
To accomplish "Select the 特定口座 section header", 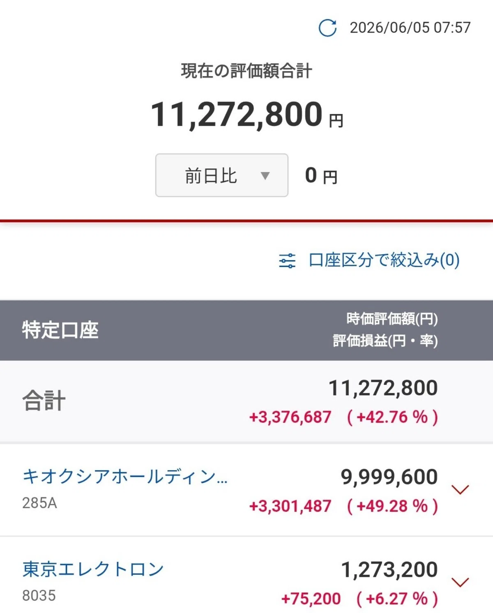I will tap(60, 330).
